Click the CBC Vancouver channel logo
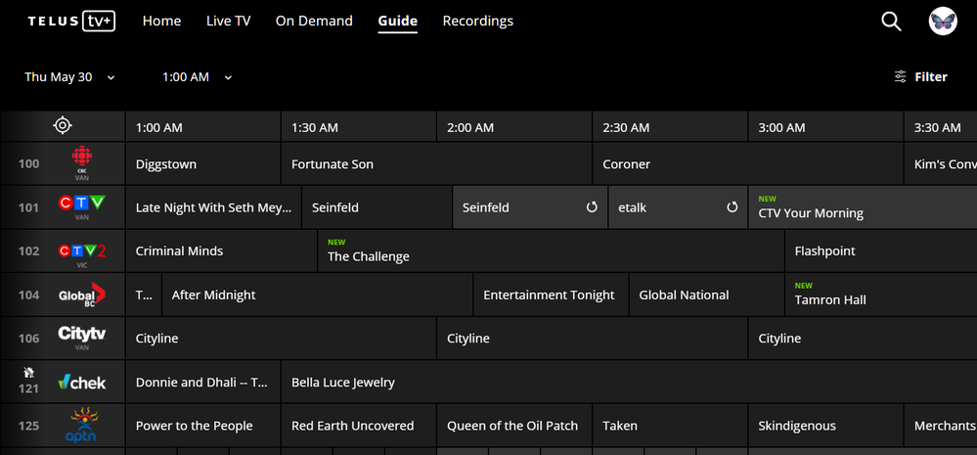The image size is (977, 455). [82, 163]
